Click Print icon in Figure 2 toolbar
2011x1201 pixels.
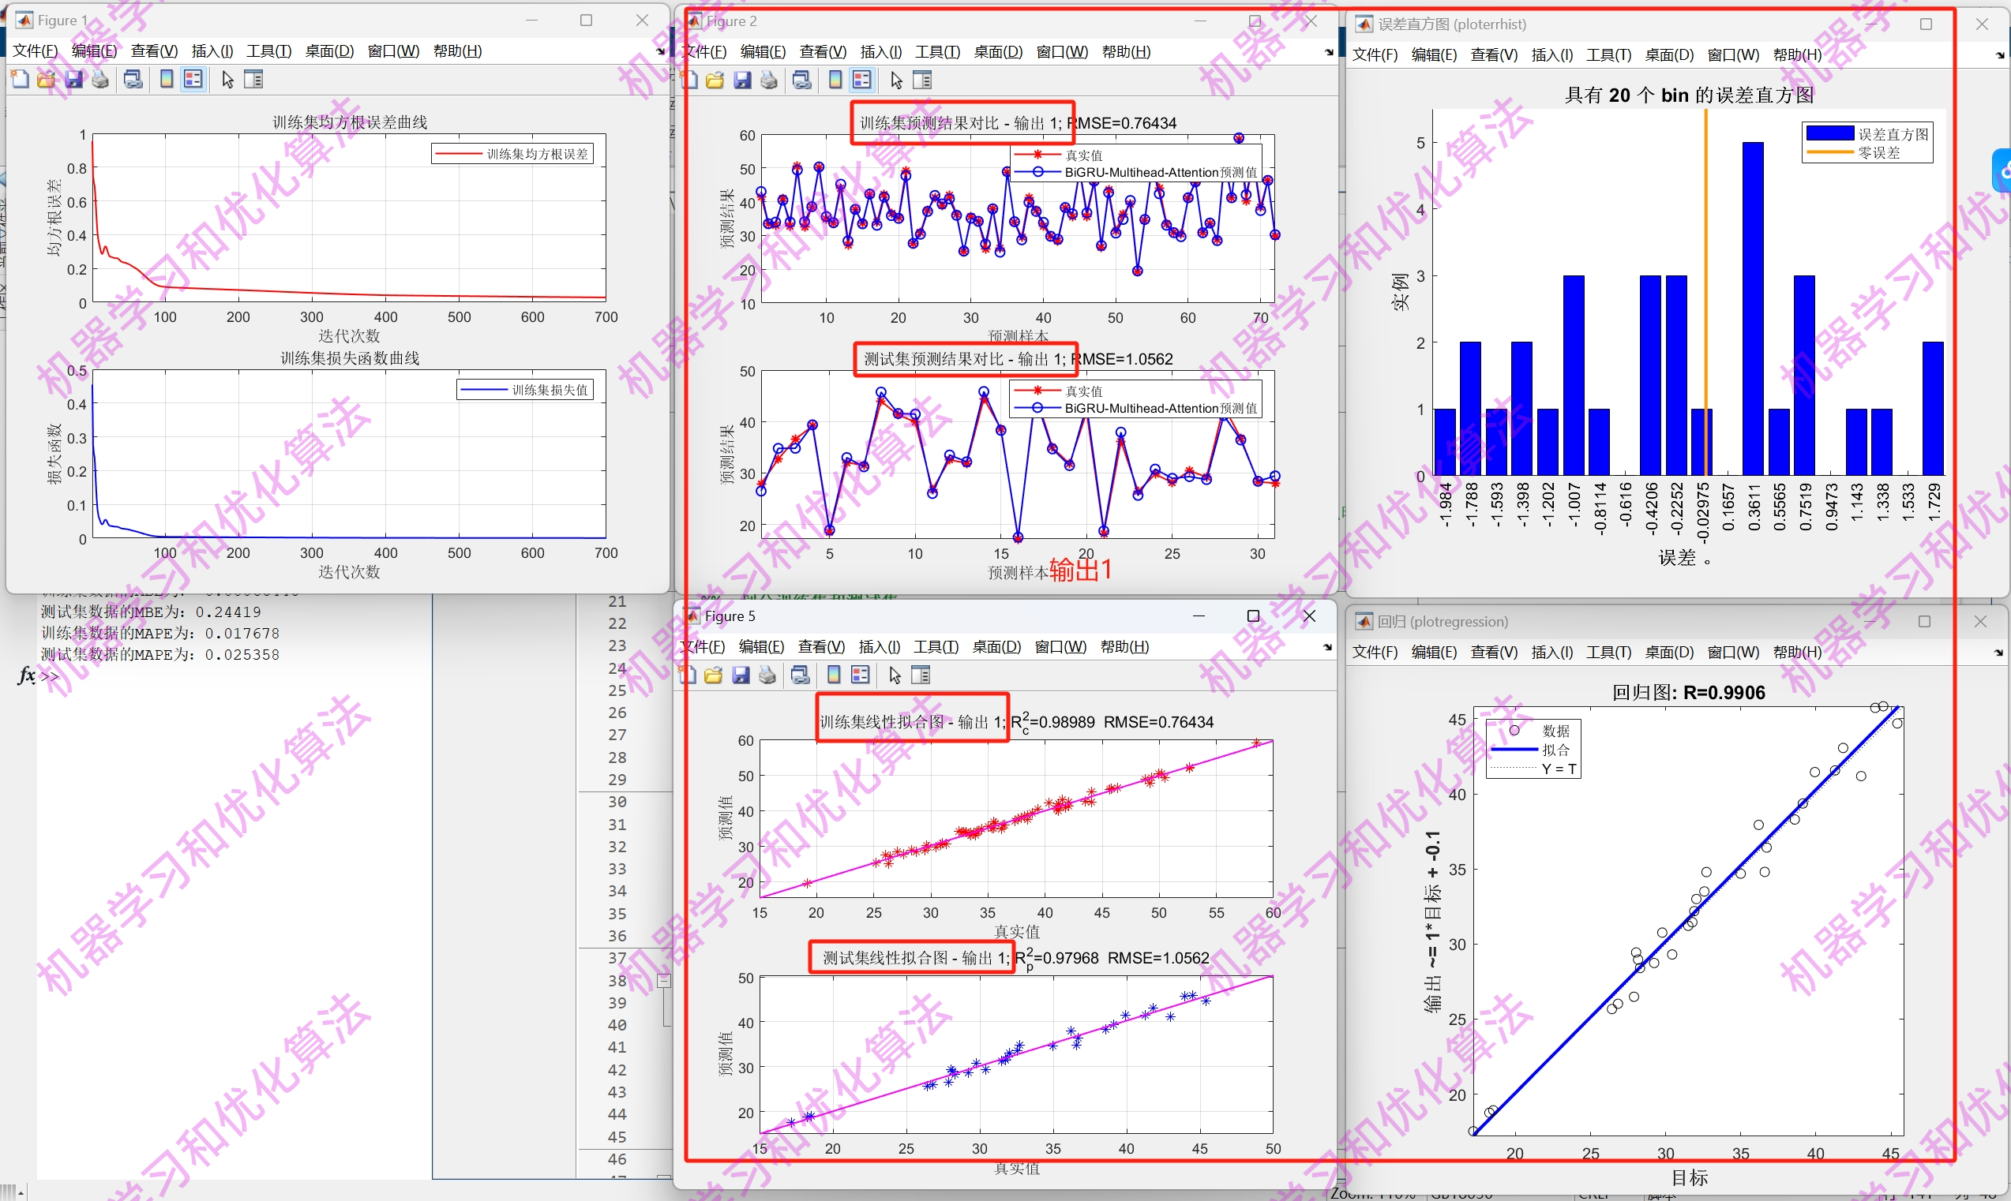click(769, 80)
